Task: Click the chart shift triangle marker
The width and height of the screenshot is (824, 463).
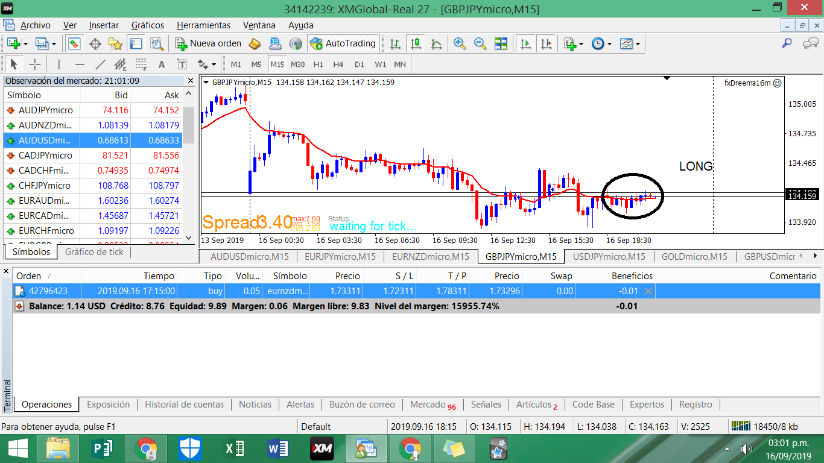Action: [x=667, y=78]
